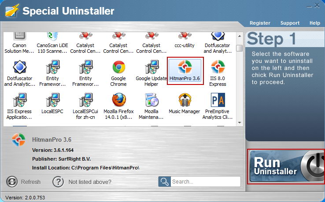
Task: Select Google Update Helper in the list
Action: (151, 73)
